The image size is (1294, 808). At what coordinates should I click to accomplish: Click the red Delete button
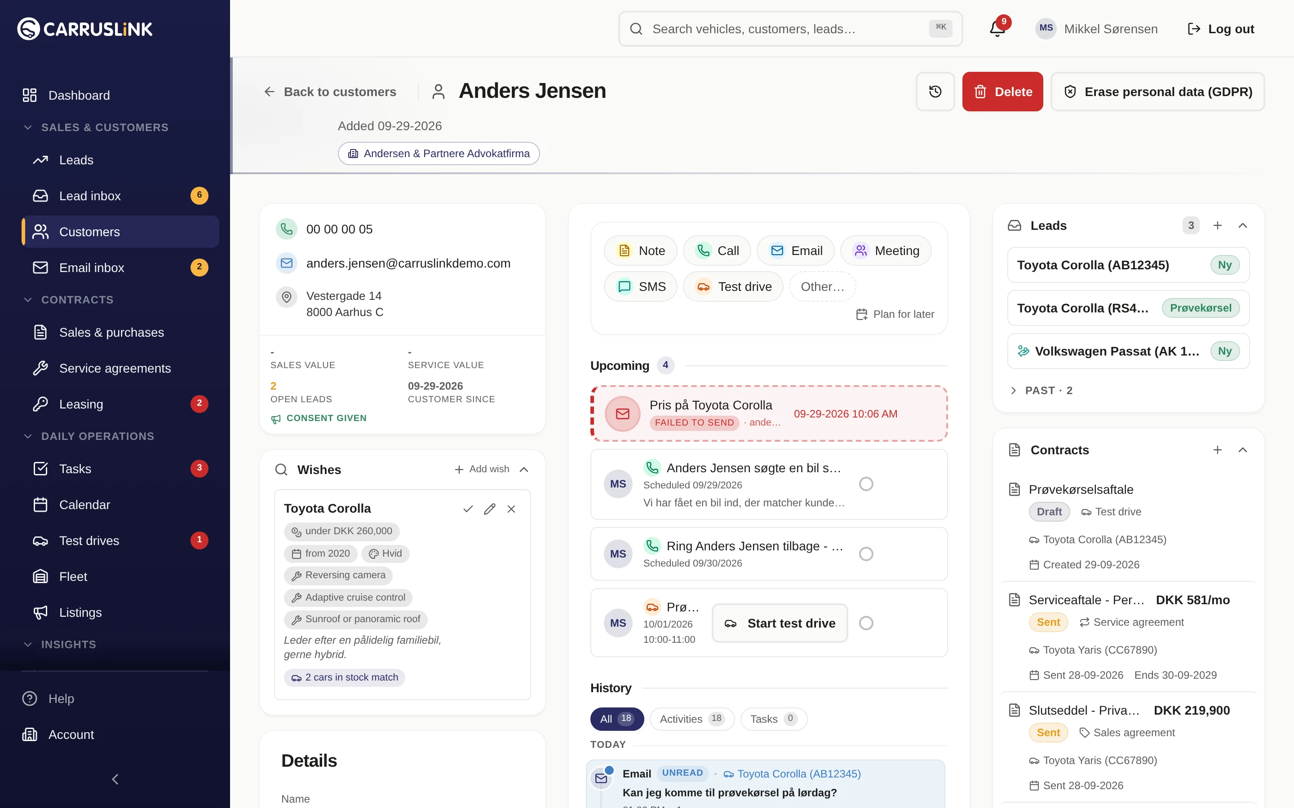(1002, 92)
